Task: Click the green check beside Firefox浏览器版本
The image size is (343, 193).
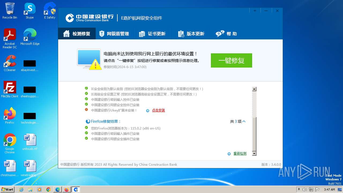Action: coord(86,128)
